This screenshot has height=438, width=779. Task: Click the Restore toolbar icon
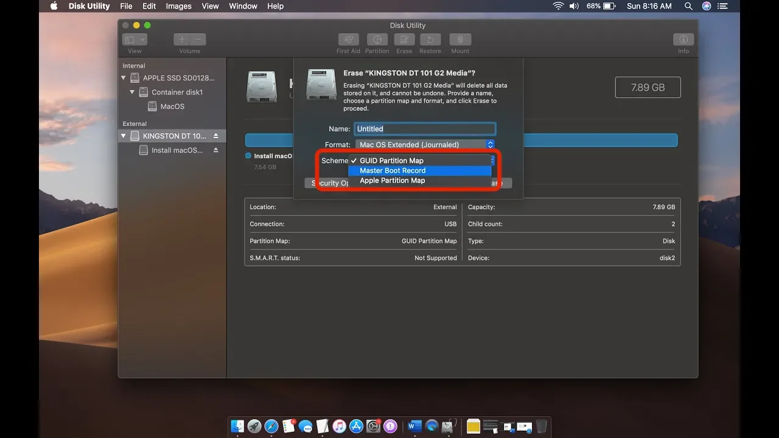coord(430,40)
